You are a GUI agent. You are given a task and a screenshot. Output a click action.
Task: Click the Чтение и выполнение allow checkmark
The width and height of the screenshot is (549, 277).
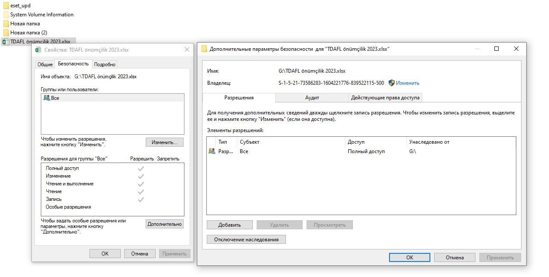coord(141,184)
